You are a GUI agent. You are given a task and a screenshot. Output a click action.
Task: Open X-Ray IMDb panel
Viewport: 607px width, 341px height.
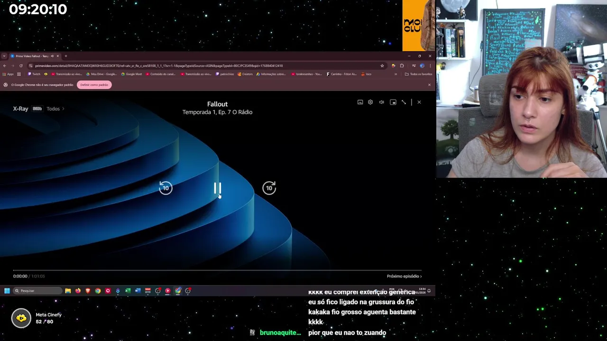click(x=37, y=109)
